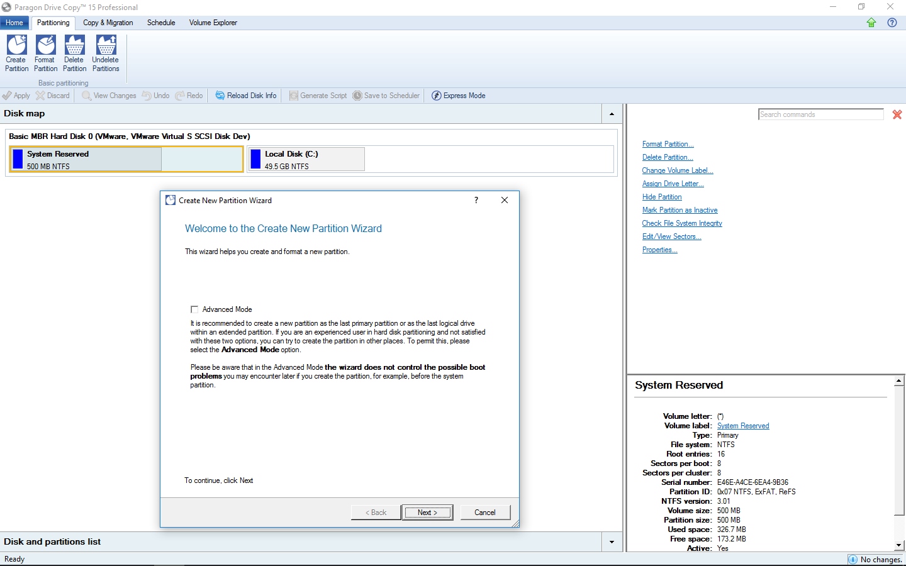
Task: Open View Changes in toolbar
Action: (x=109, y=96)
